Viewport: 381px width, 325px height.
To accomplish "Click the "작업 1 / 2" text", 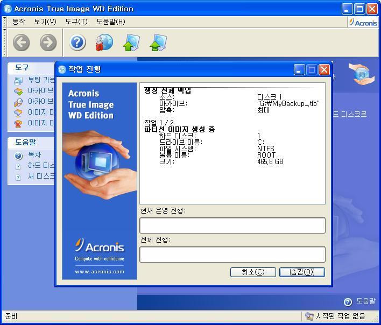I will [159, 123].
